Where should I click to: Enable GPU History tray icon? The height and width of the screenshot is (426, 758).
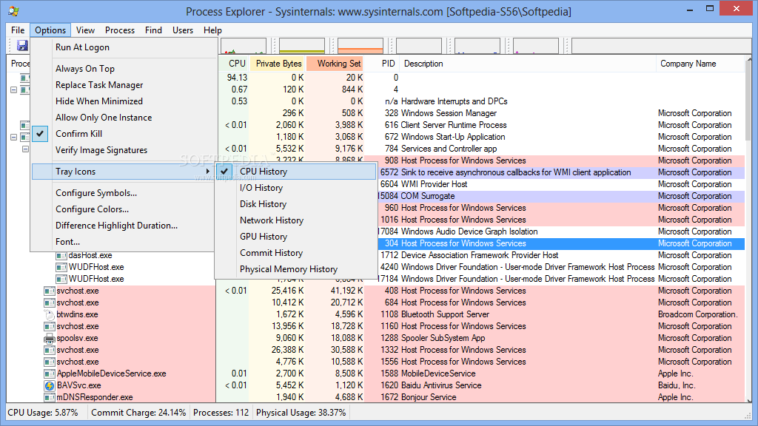pyautogui.click(x=296, y=237)
